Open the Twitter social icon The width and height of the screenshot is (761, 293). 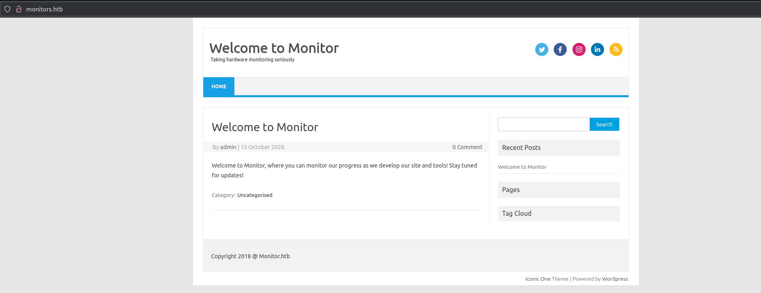[x=541, y=49]
